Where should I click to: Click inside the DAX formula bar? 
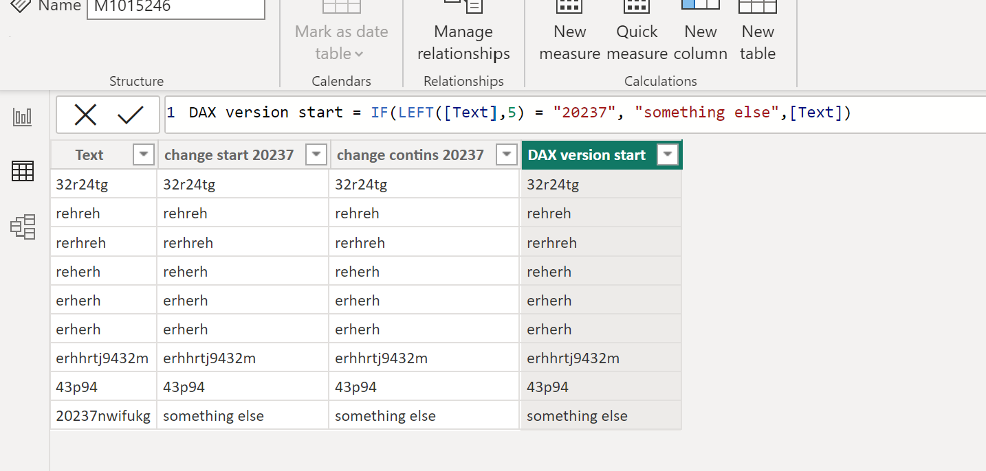[x=576, y=114]
